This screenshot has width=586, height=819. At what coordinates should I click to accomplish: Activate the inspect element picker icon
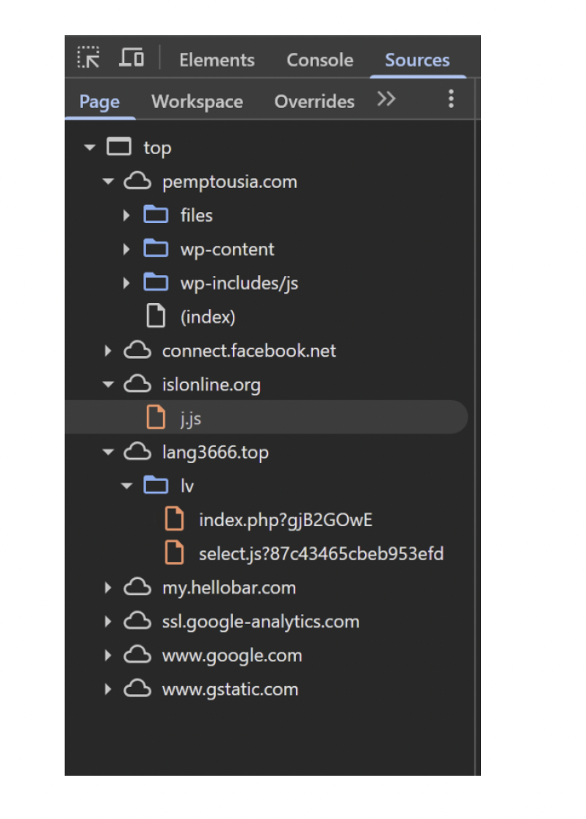pyautogui.click(x=89, y=59)
